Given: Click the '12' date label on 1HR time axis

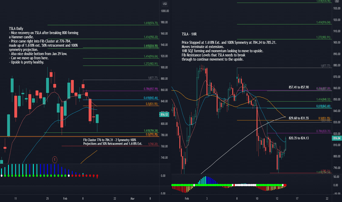Looking at the screenshot, I should point(277,198).
